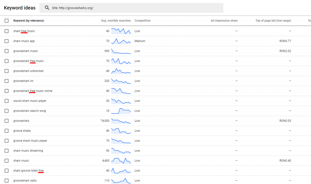Viewport: 311px width, 184px height.
Task: Open trend chart for 'shark free music'
Action: tap(121, 31)
